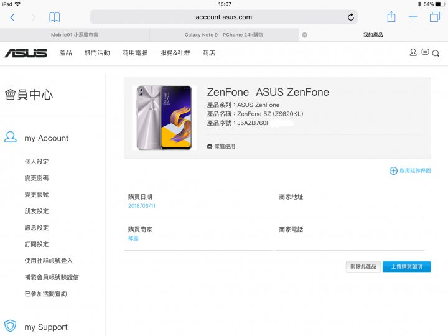Open the 商用電腦 menu

click(135, 53)
